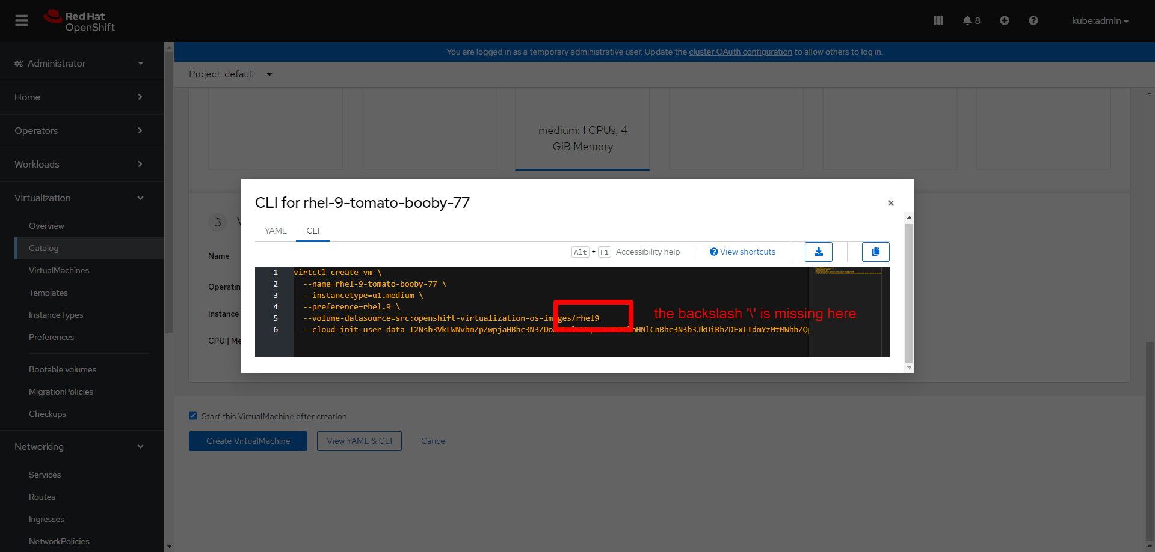Toggle Start this VirtualMachine after creation

pos(193,416)
